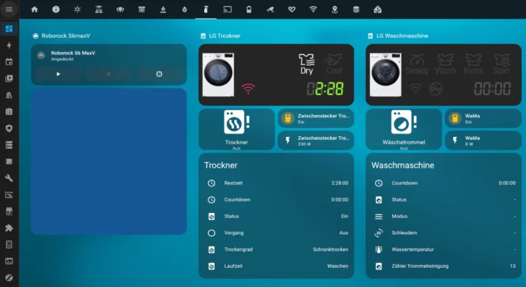526x287 pixels.
Task: Switch to the Info tab
Action: (x=55, y=10)
